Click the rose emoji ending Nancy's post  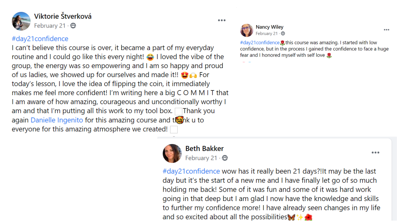click(329, 55)
